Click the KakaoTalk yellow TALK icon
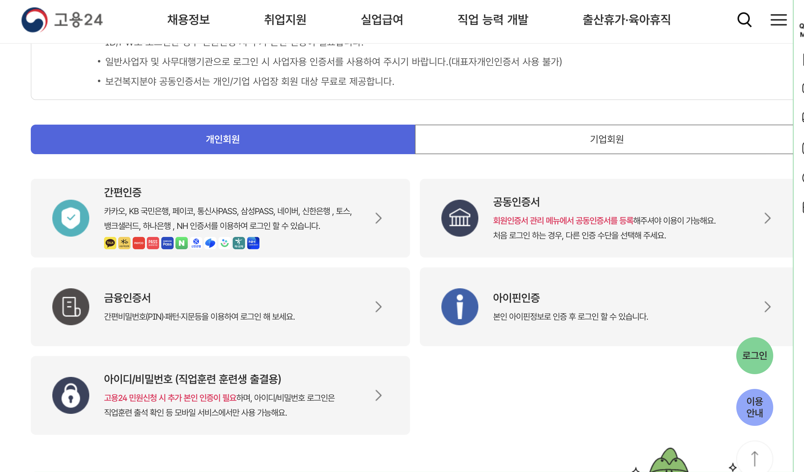Image resolution: width=804 pixels, height=472 pixels. 110,243
